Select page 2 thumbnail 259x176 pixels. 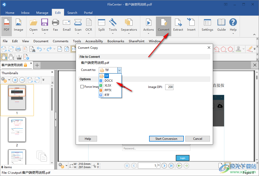(17, 130)
